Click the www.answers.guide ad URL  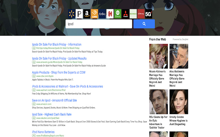(x=59, y=62)
